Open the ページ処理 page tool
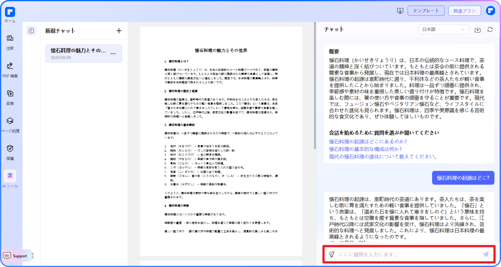 [x=10, y=125]
